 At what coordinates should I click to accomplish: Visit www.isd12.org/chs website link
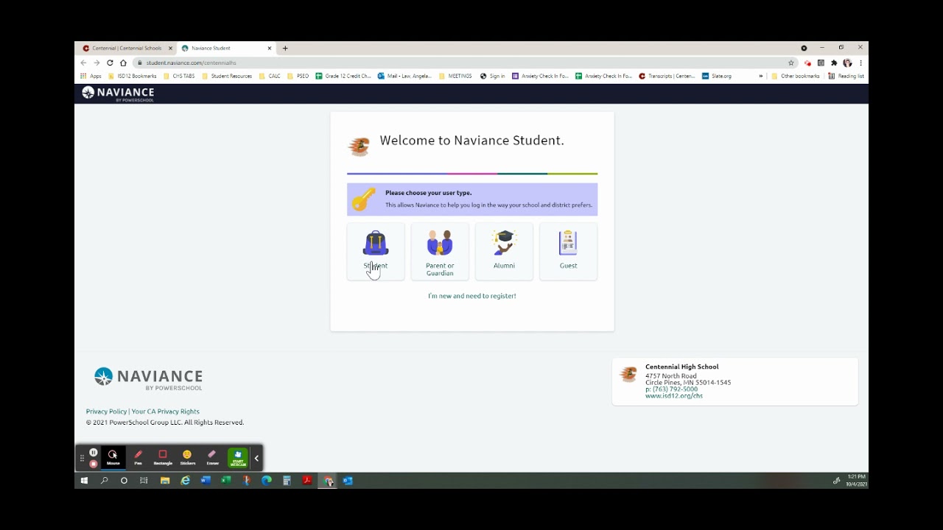click(x=674, y=396)
